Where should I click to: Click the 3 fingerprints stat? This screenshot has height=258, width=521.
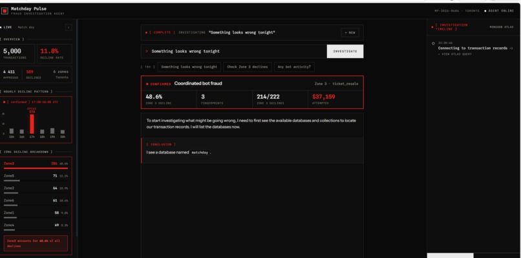coord(224,99)
